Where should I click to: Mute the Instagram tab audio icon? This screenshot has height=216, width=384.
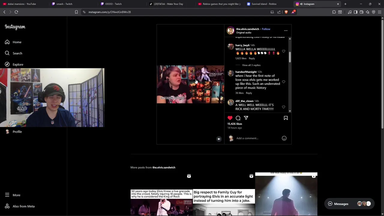coord(301,4)
